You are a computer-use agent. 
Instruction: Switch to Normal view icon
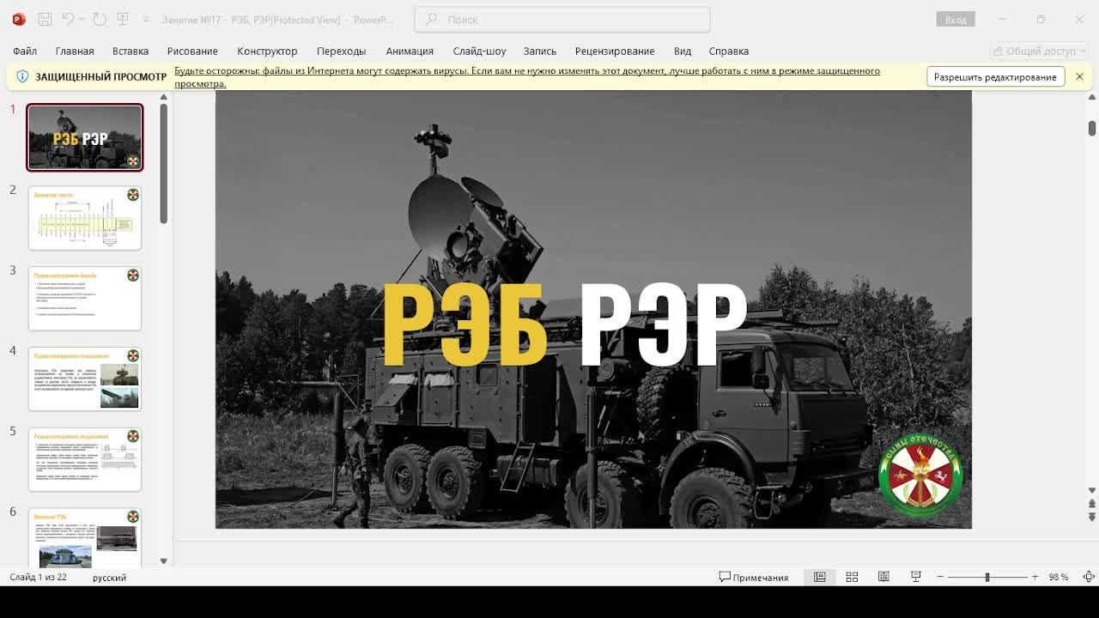pyautogui.click(x=820, y=577)
